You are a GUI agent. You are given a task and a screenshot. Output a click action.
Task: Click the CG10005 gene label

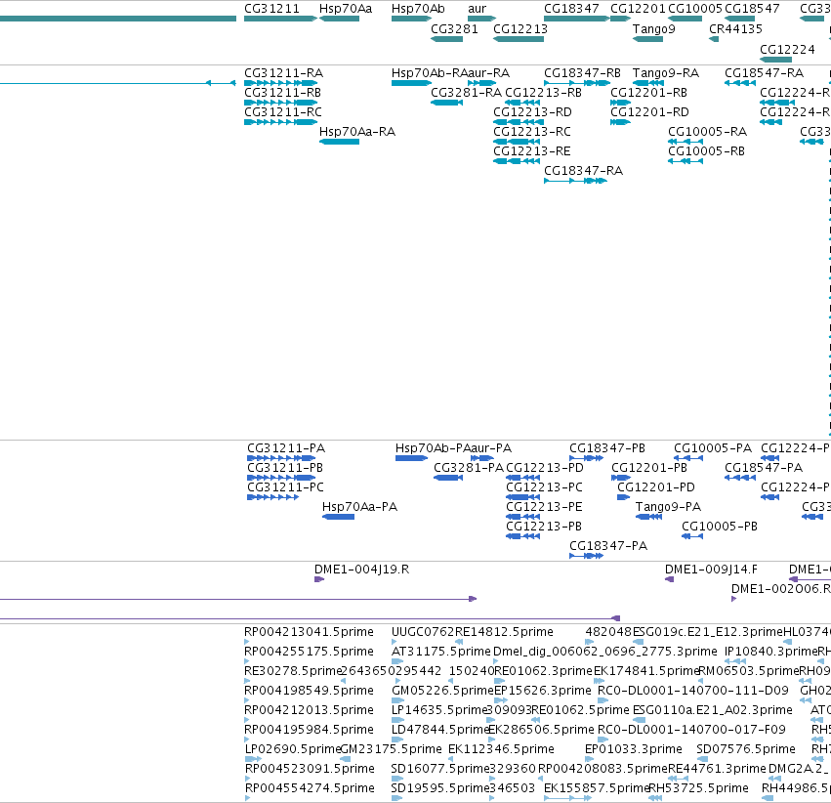coord(695,9)
